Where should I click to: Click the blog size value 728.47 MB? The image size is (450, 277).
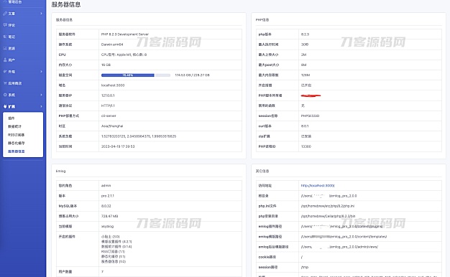click(110, 216)
